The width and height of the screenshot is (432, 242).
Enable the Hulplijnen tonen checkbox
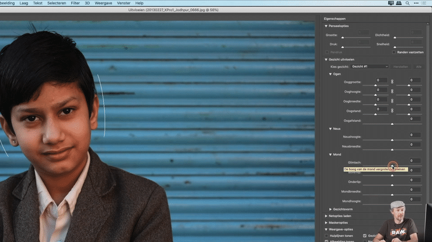point(326,236)
